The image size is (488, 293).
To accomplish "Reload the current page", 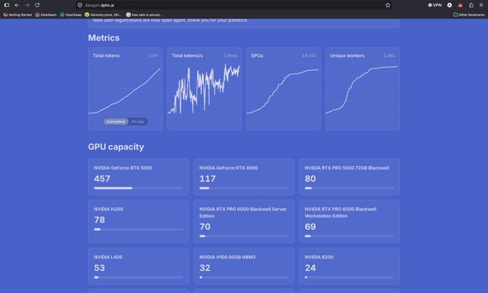I will [x=37, y=5].
